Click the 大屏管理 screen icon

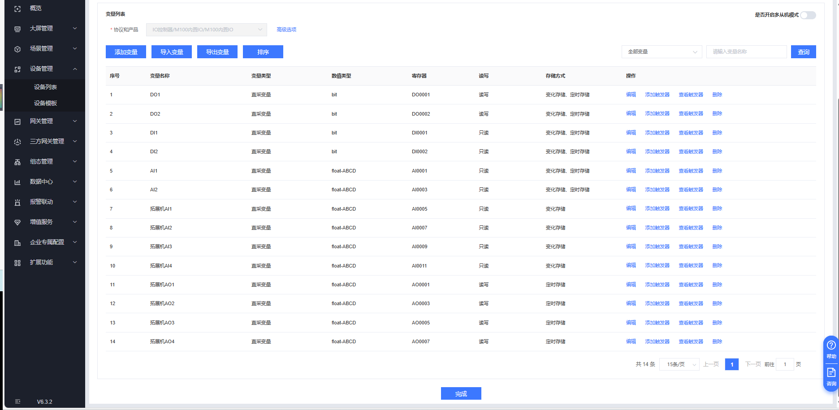pyautogui.click(x=17, y=29)
